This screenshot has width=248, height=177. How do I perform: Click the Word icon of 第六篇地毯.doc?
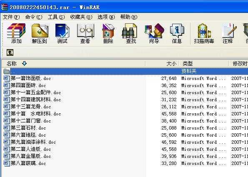pos(7,135)
